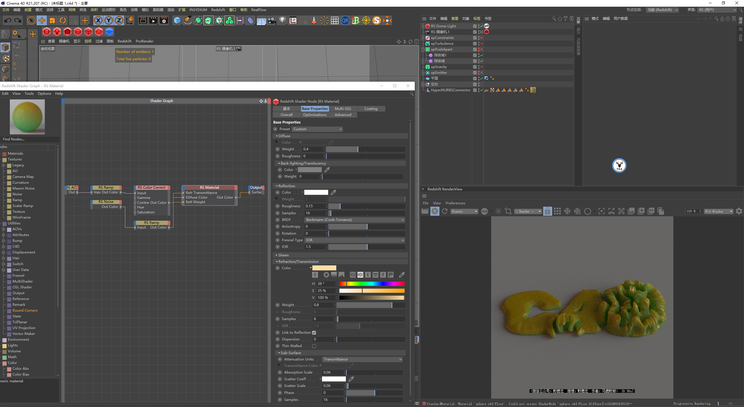Start Redshift RenderView play button
The height and width of the screenshot is (407, 744).
point(435,211)
